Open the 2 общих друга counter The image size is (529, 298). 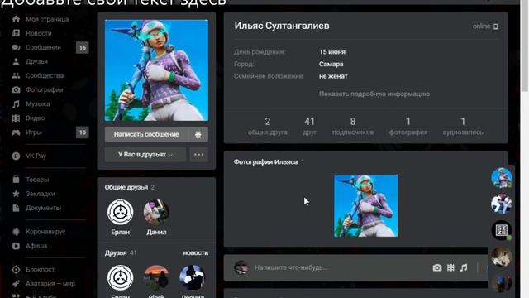(x=268, y=127)
